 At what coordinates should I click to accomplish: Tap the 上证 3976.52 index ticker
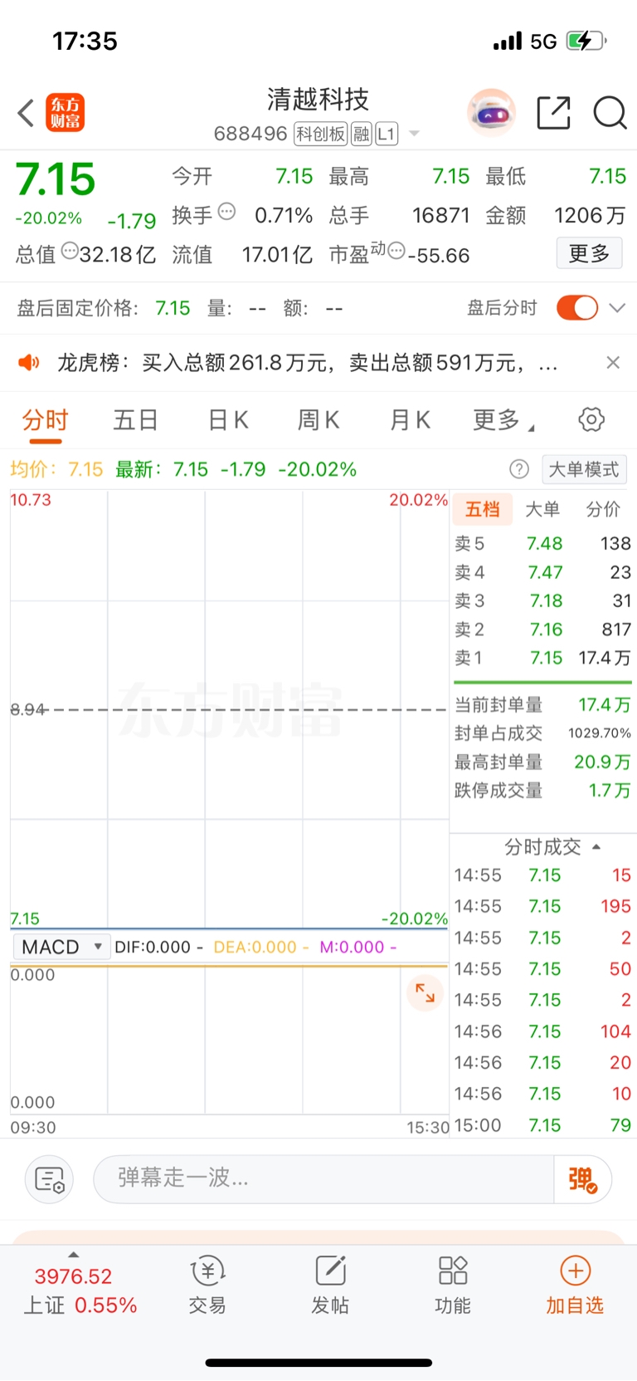coord(80,1290)
